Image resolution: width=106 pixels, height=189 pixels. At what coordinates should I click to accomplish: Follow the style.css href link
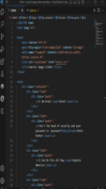pos(61,62)
